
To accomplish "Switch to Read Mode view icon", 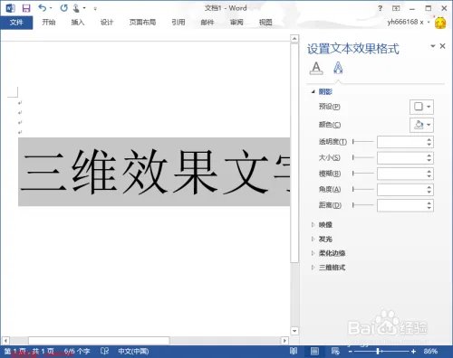I will tap(294, 351).
